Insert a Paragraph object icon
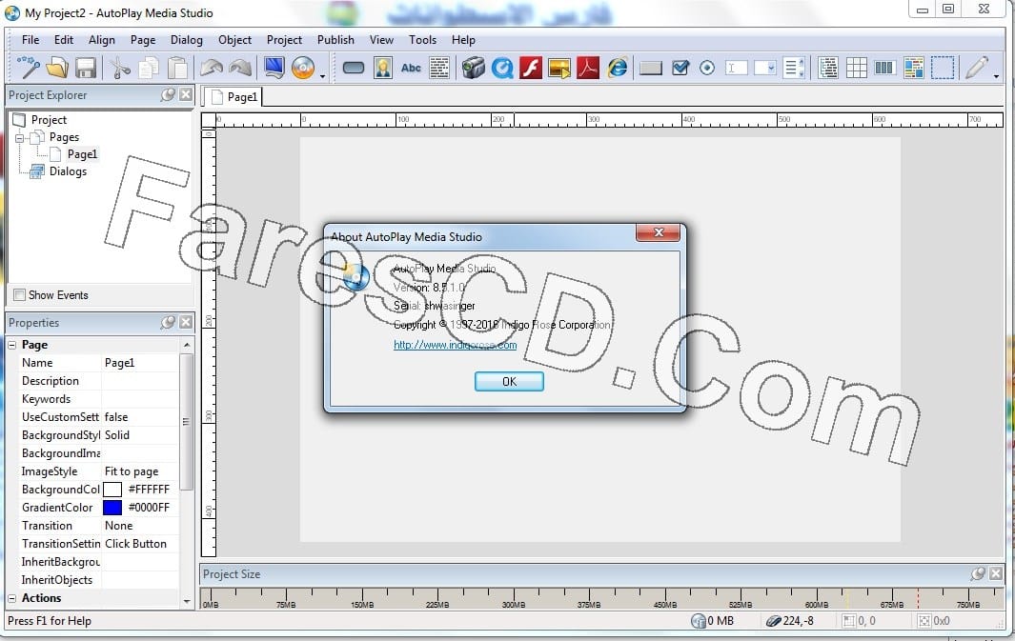 point(439,68)
